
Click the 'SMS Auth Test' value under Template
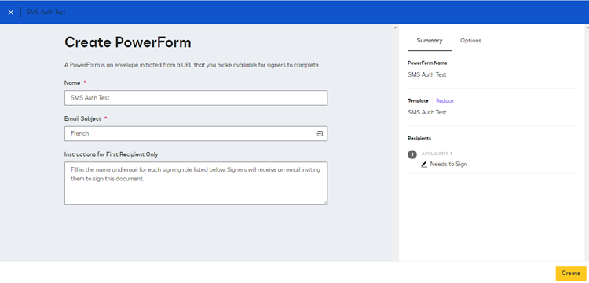coord(427,112)
